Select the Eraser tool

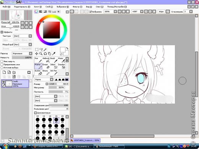(x=46, y=66)
